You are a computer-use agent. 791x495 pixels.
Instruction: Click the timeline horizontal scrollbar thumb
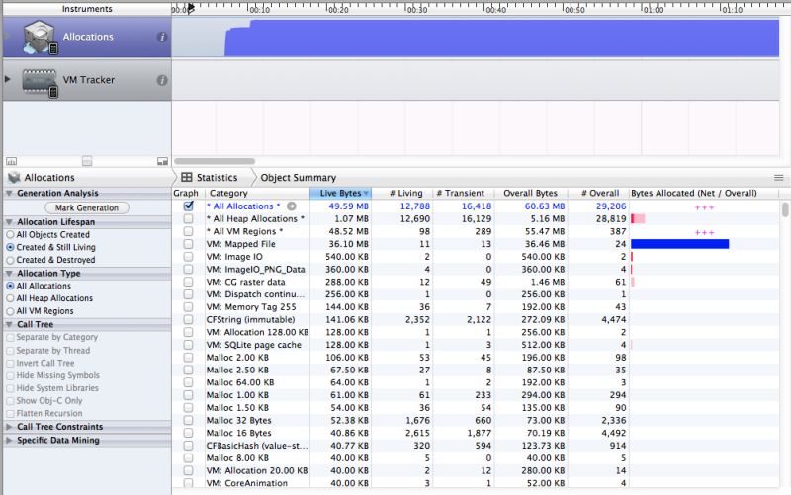[x=215, y=161]
